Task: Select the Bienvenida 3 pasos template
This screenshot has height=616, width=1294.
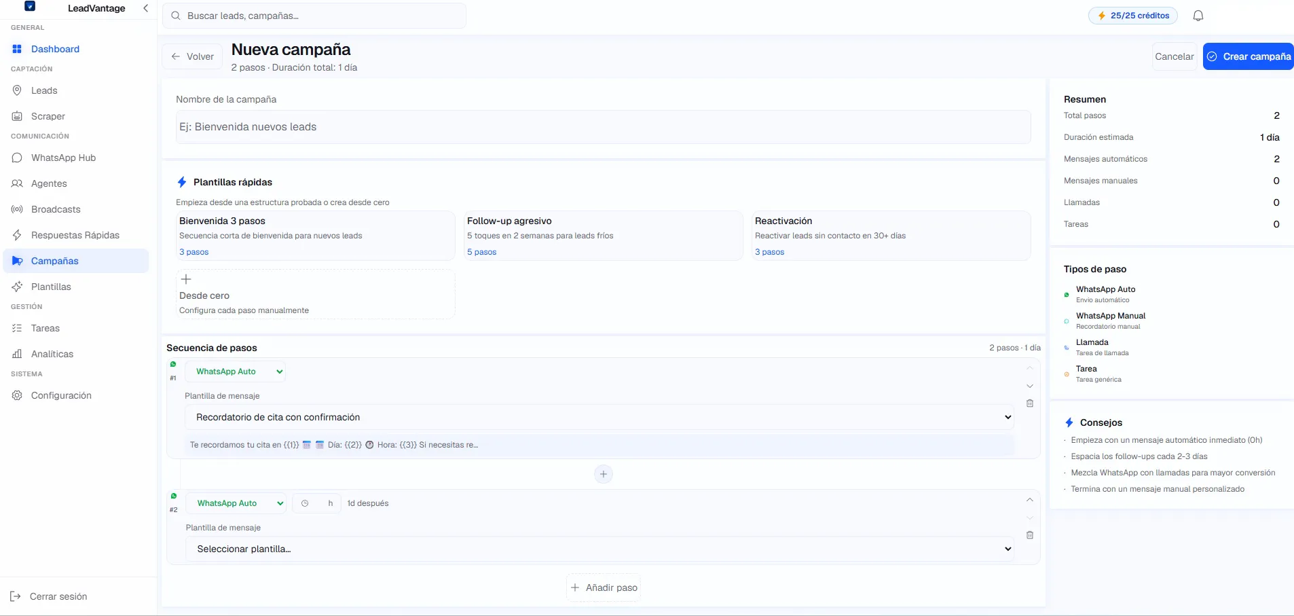Action: coord(315,236)
